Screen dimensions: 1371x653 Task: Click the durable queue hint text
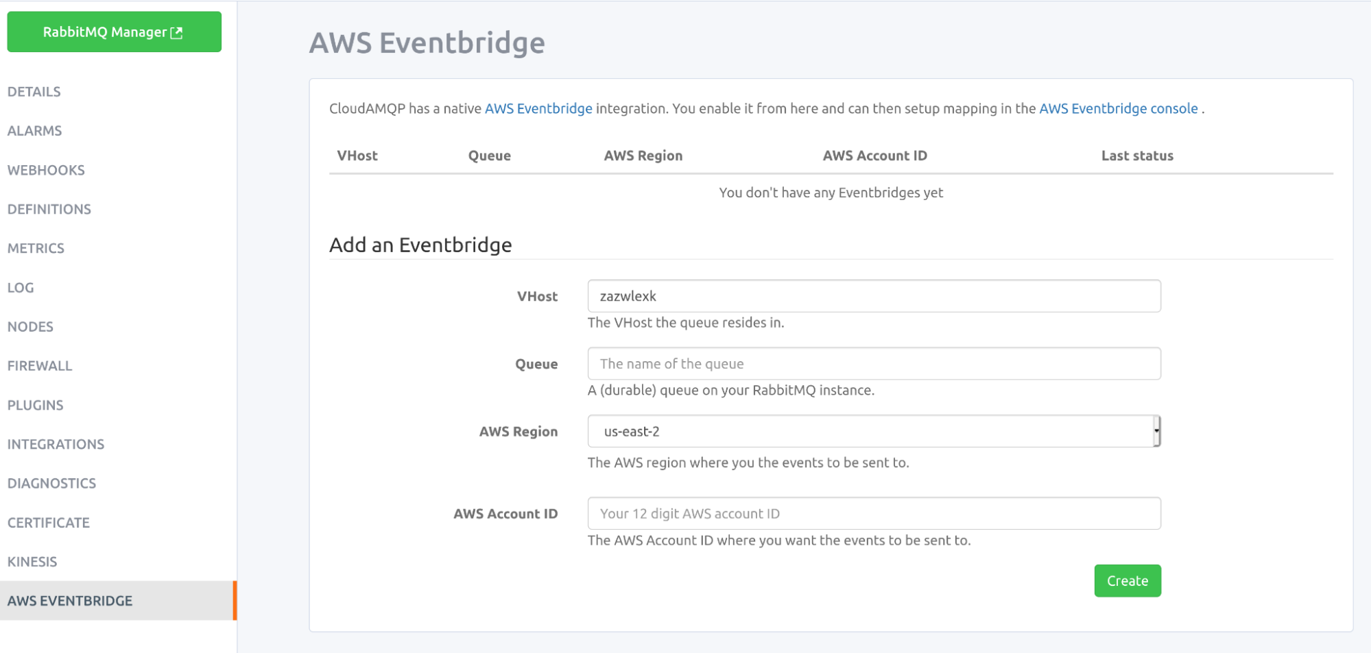[x=731, y=391]
